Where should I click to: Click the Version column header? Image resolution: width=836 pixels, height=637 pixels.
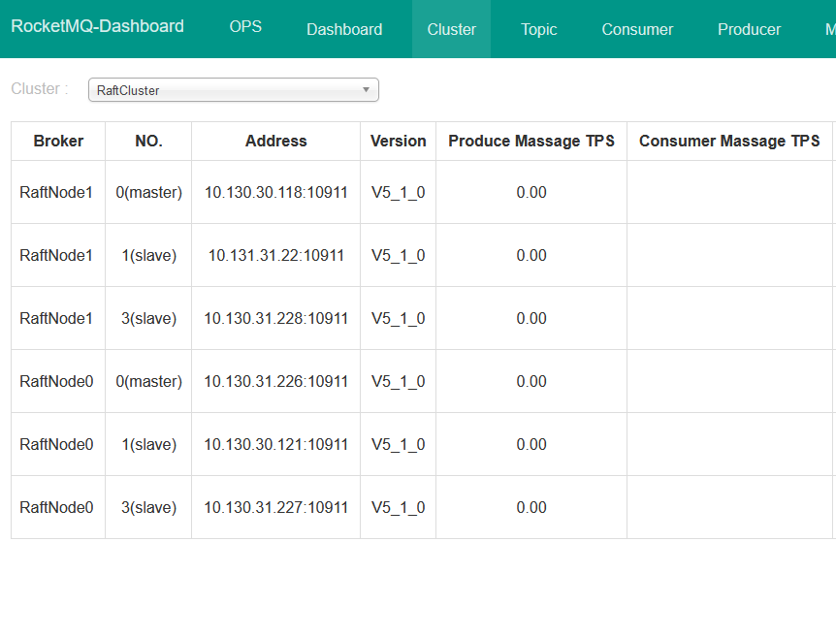399,142
